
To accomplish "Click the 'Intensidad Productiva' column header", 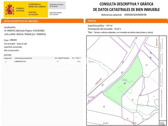I will click(62, 58).
